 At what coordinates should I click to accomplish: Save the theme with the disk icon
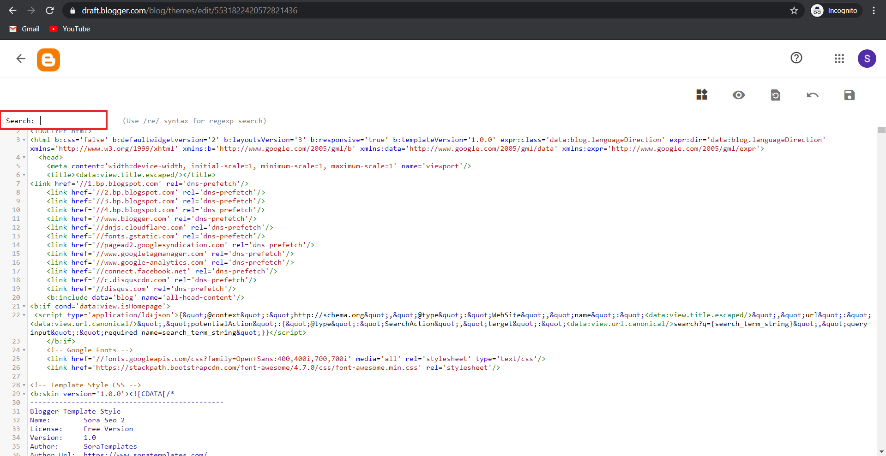point(850,95)
